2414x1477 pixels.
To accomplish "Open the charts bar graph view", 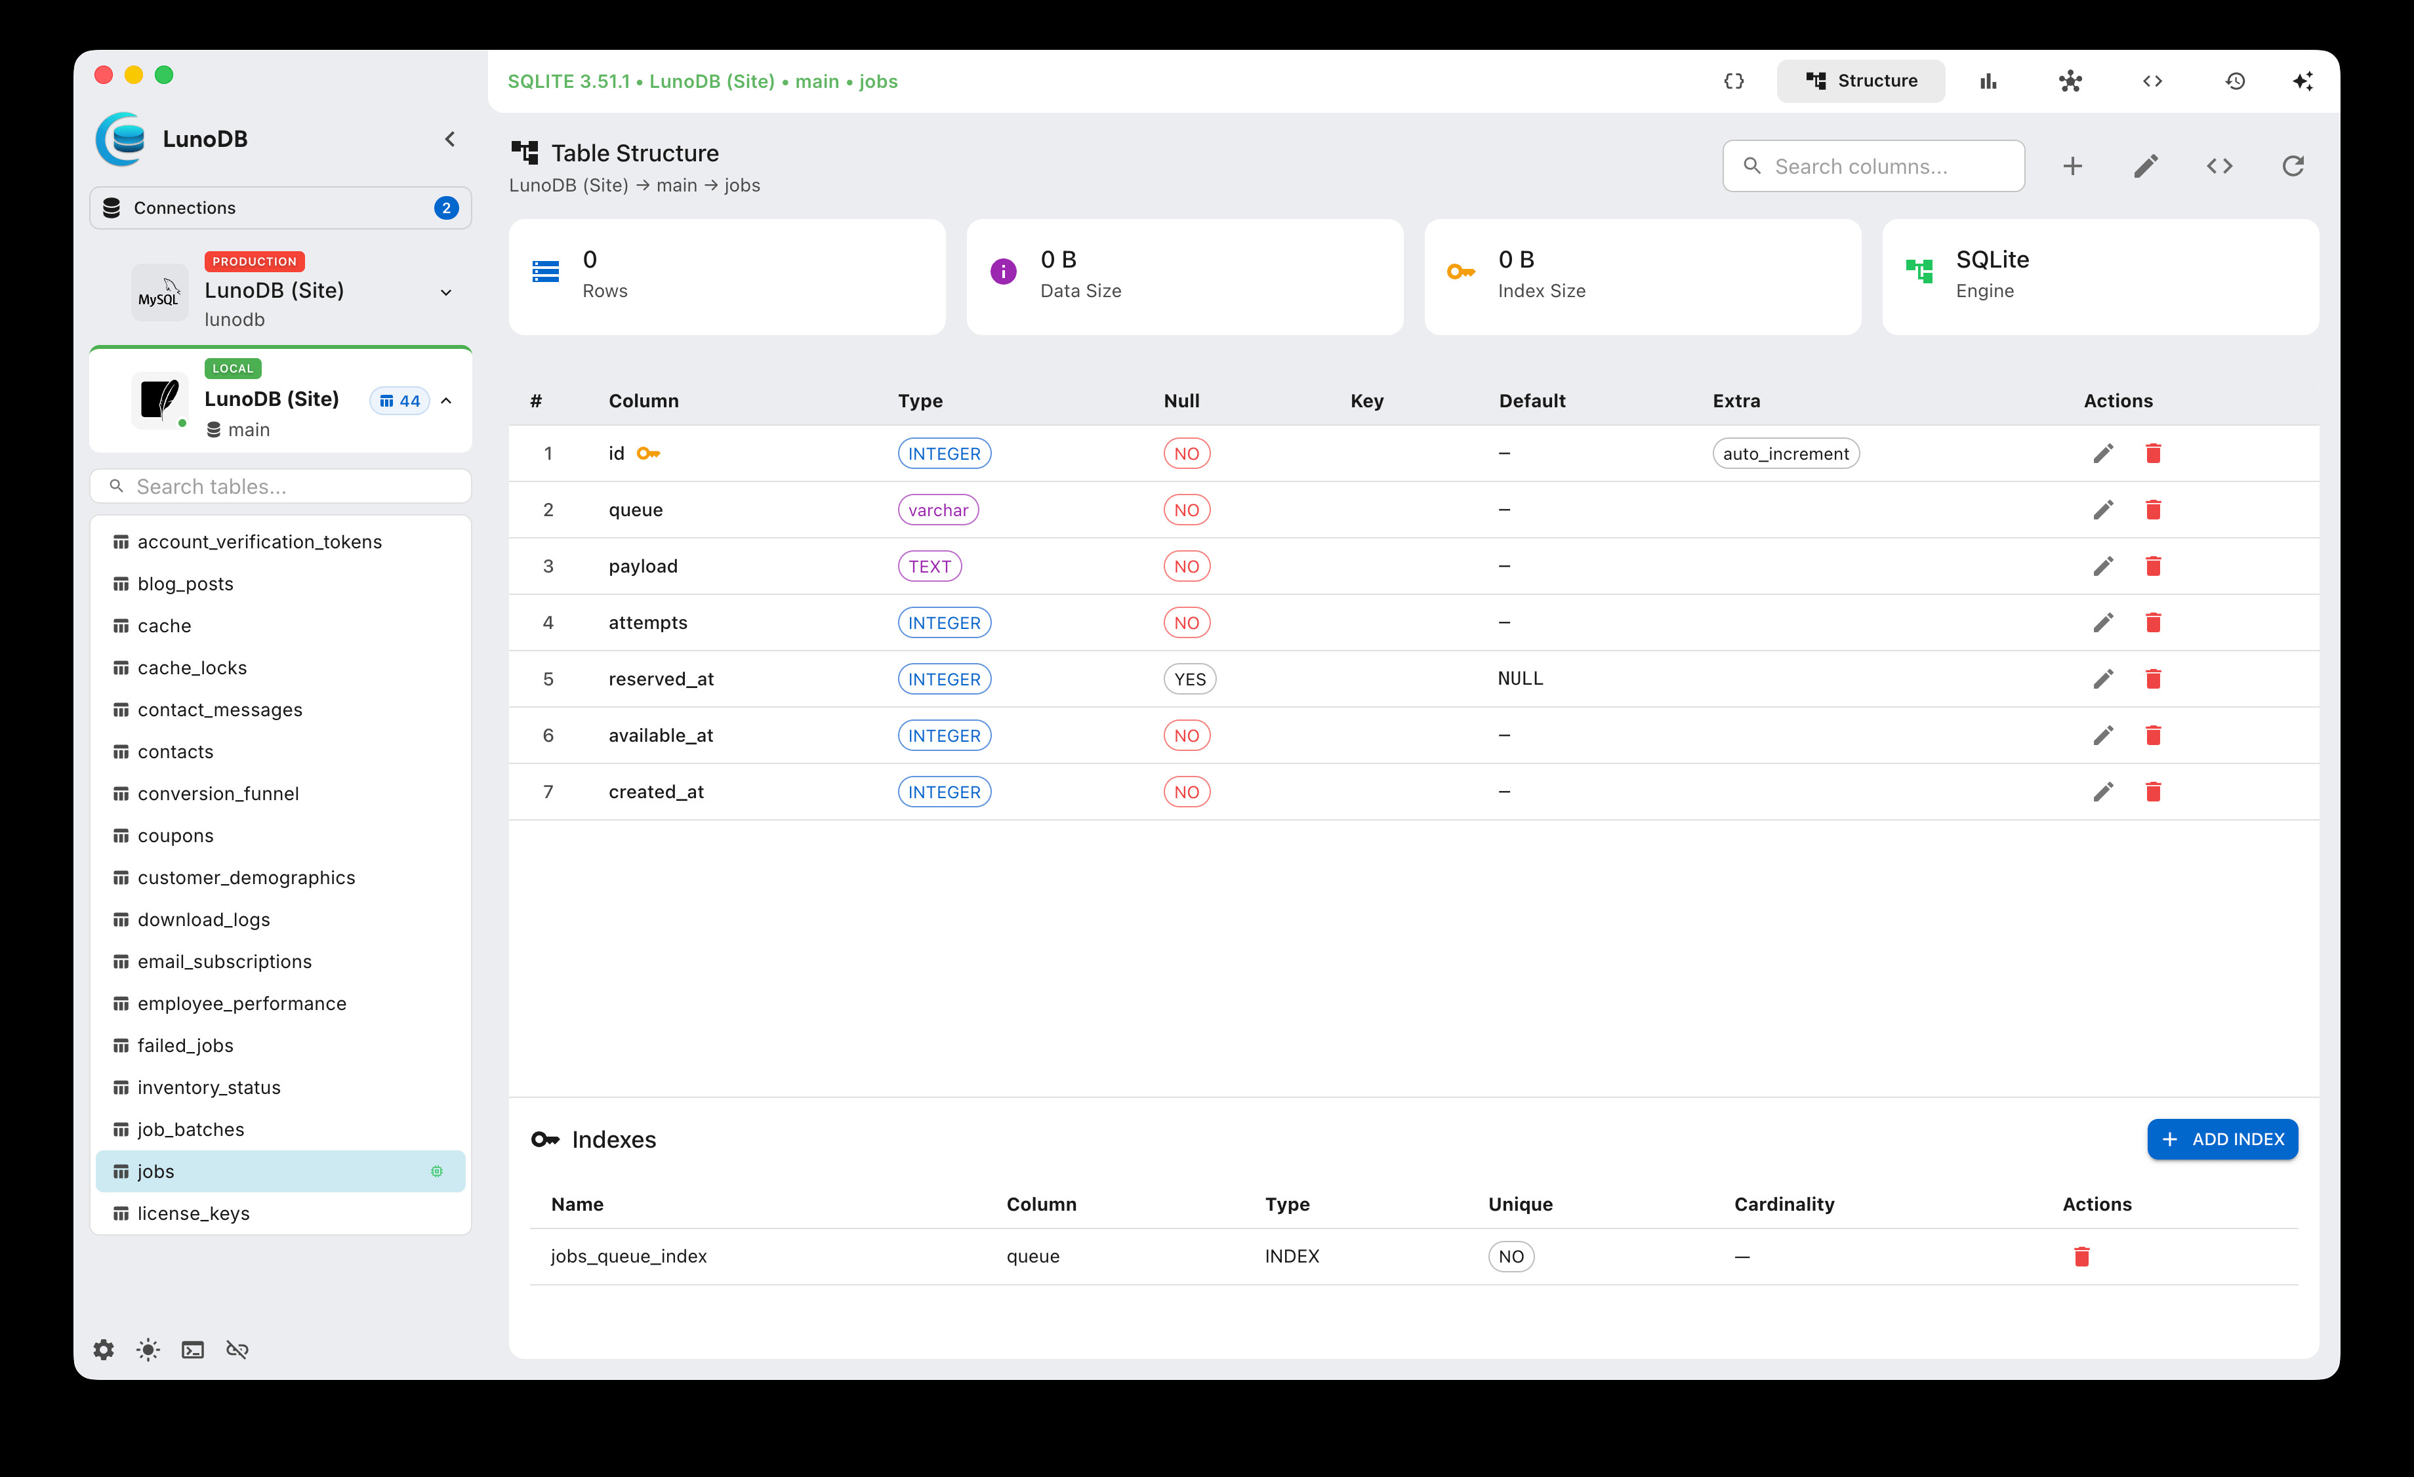I will (1988, 81).
